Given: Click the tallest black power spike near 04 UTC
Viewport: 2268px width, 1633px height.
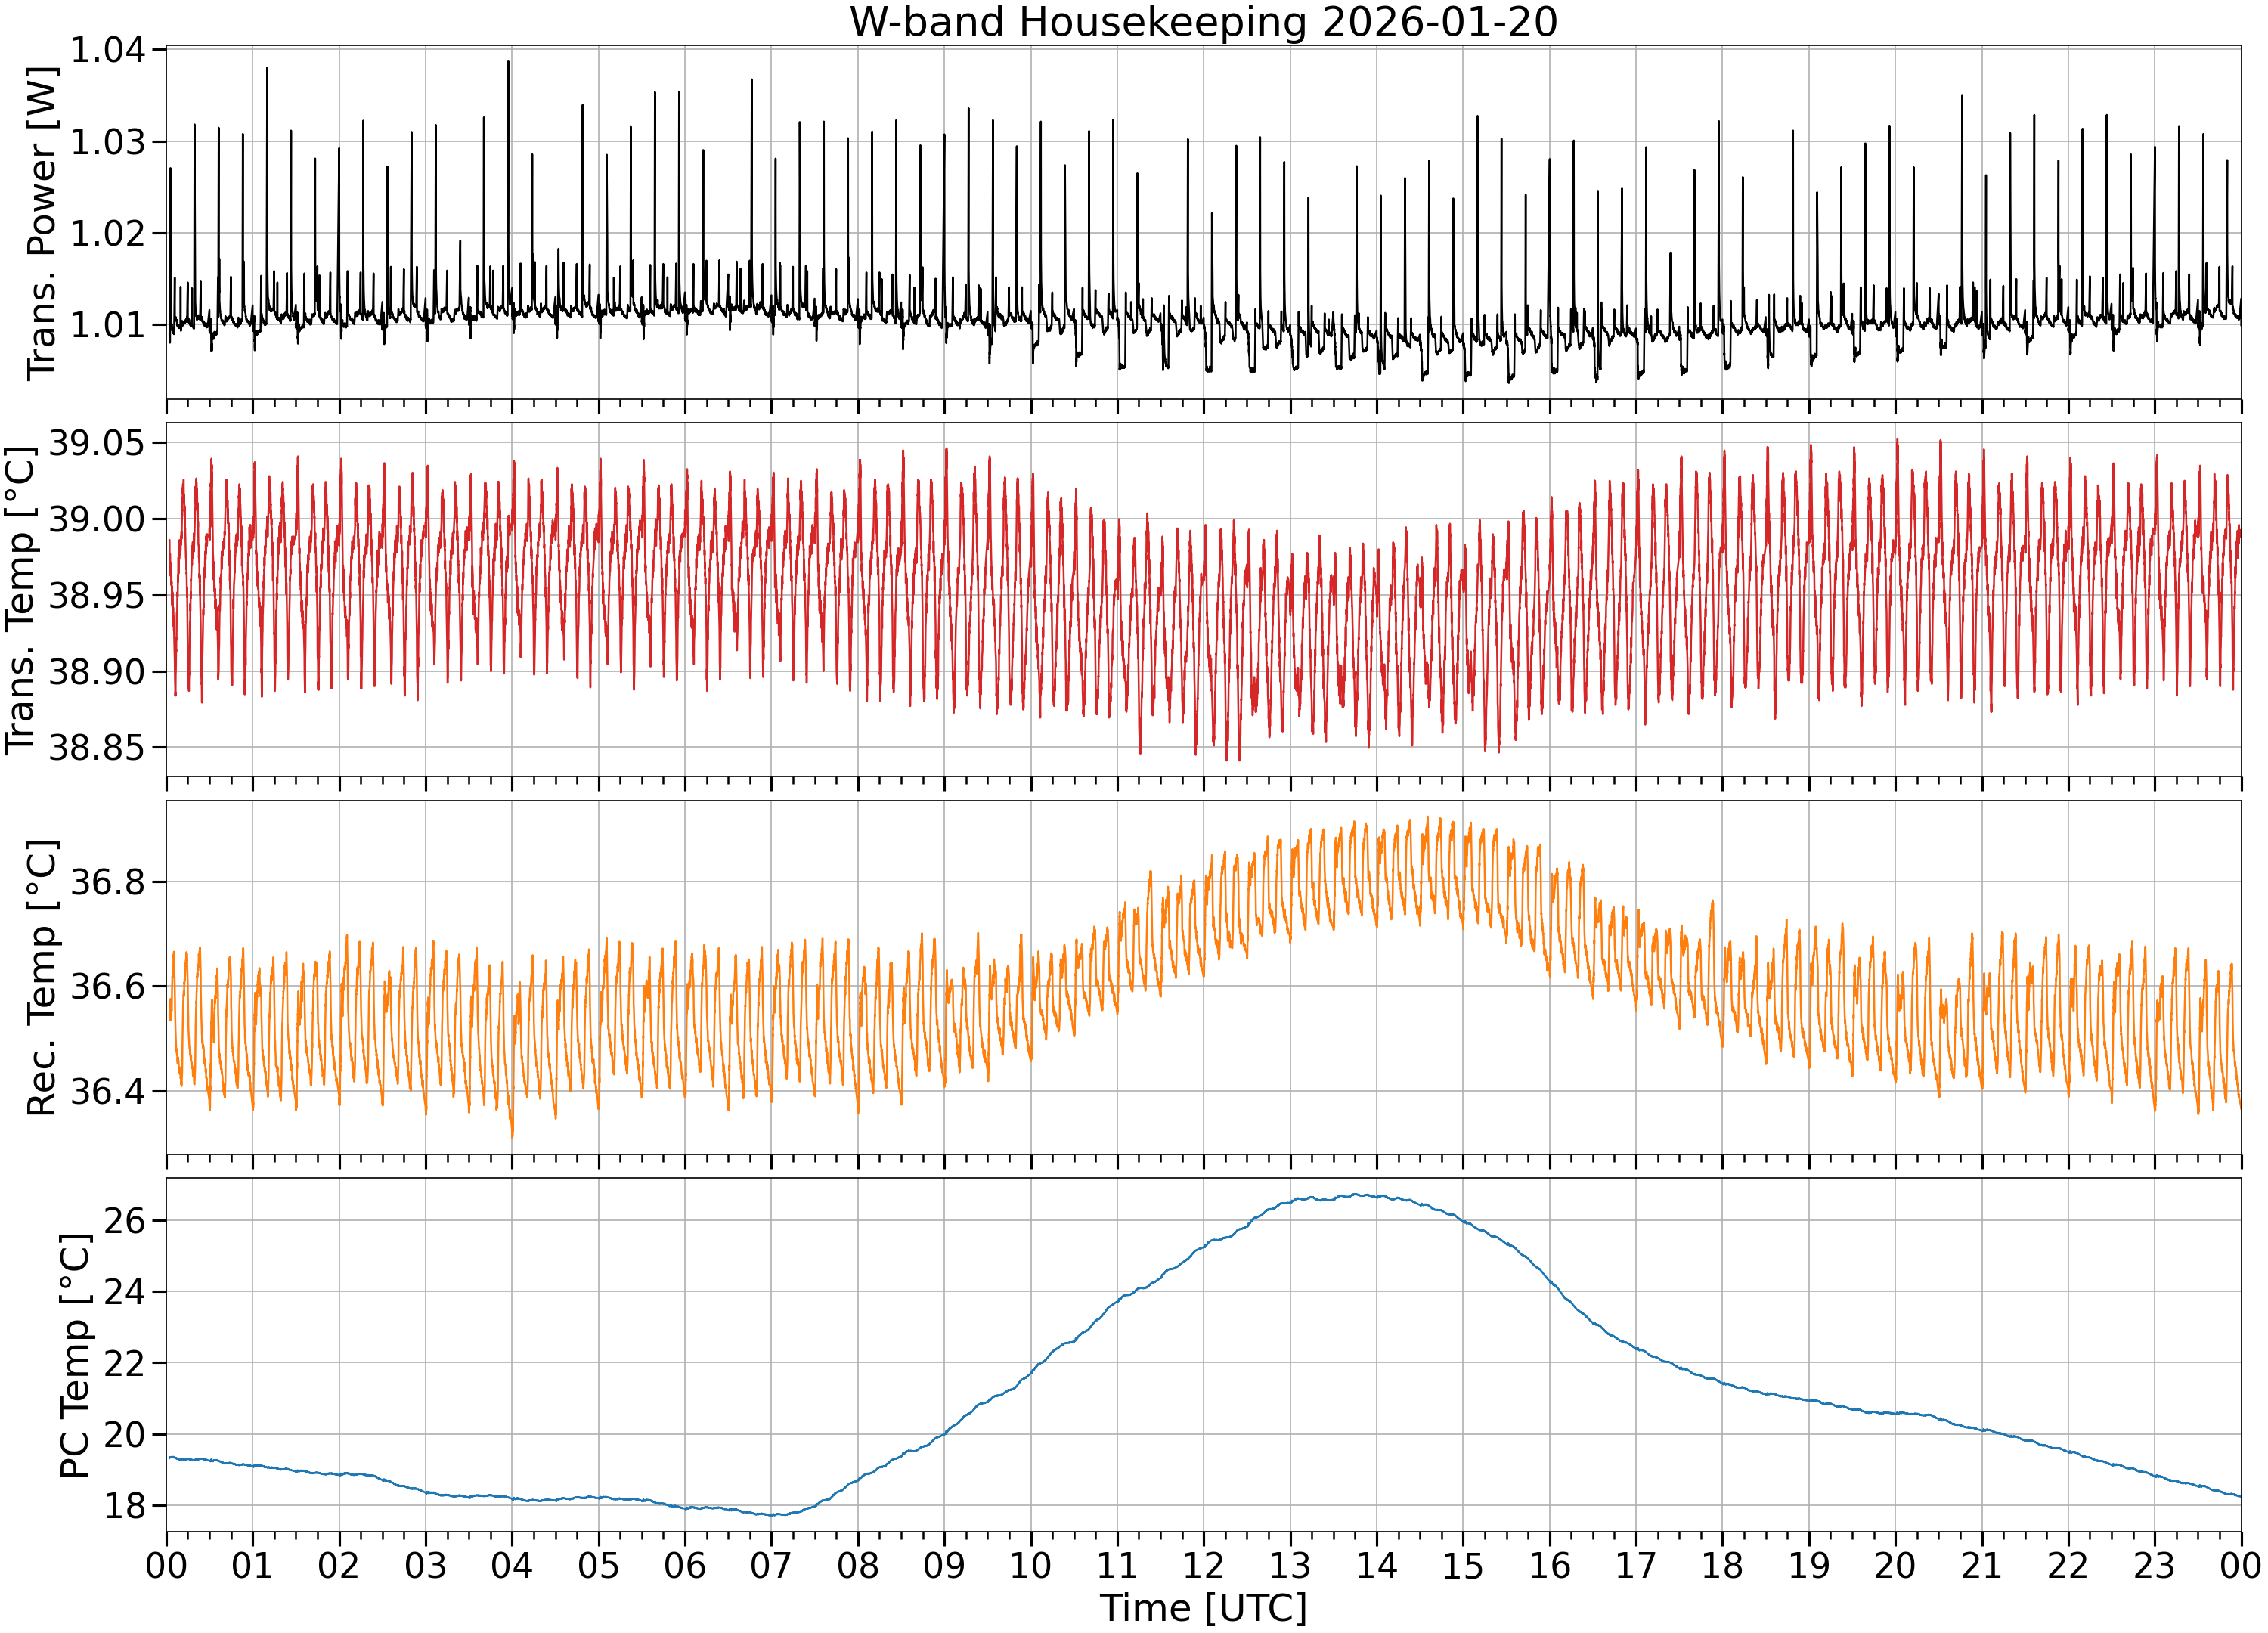Looking at the screenshot, I should tap(508, 62).
